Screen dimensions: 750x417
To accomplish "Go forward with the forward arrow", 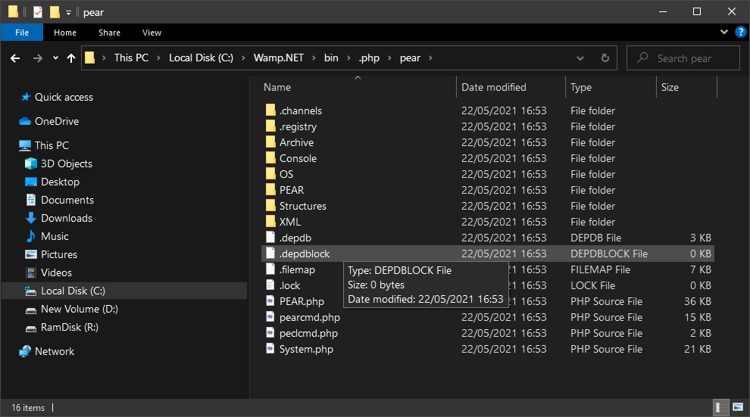I will click(x=38, y=58).
